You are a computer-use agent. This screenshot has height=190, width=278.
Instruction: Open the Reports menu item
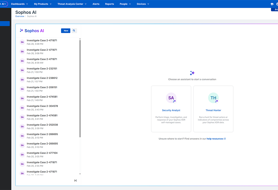click(x=109, y=4)
